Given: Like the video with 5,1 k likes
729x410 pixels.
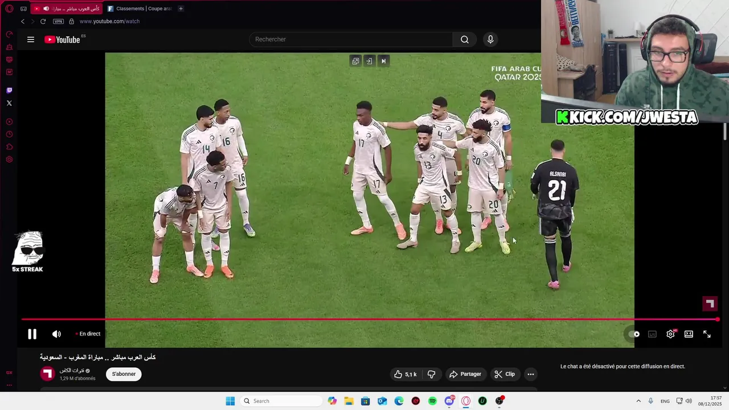Looking at the screenshot, I should point(406,374).
